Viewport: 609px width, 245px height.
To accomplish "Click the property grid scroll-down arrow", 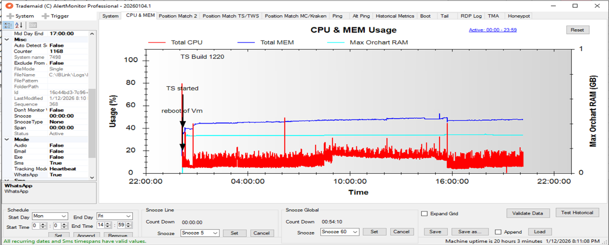I will pos(92,177).
